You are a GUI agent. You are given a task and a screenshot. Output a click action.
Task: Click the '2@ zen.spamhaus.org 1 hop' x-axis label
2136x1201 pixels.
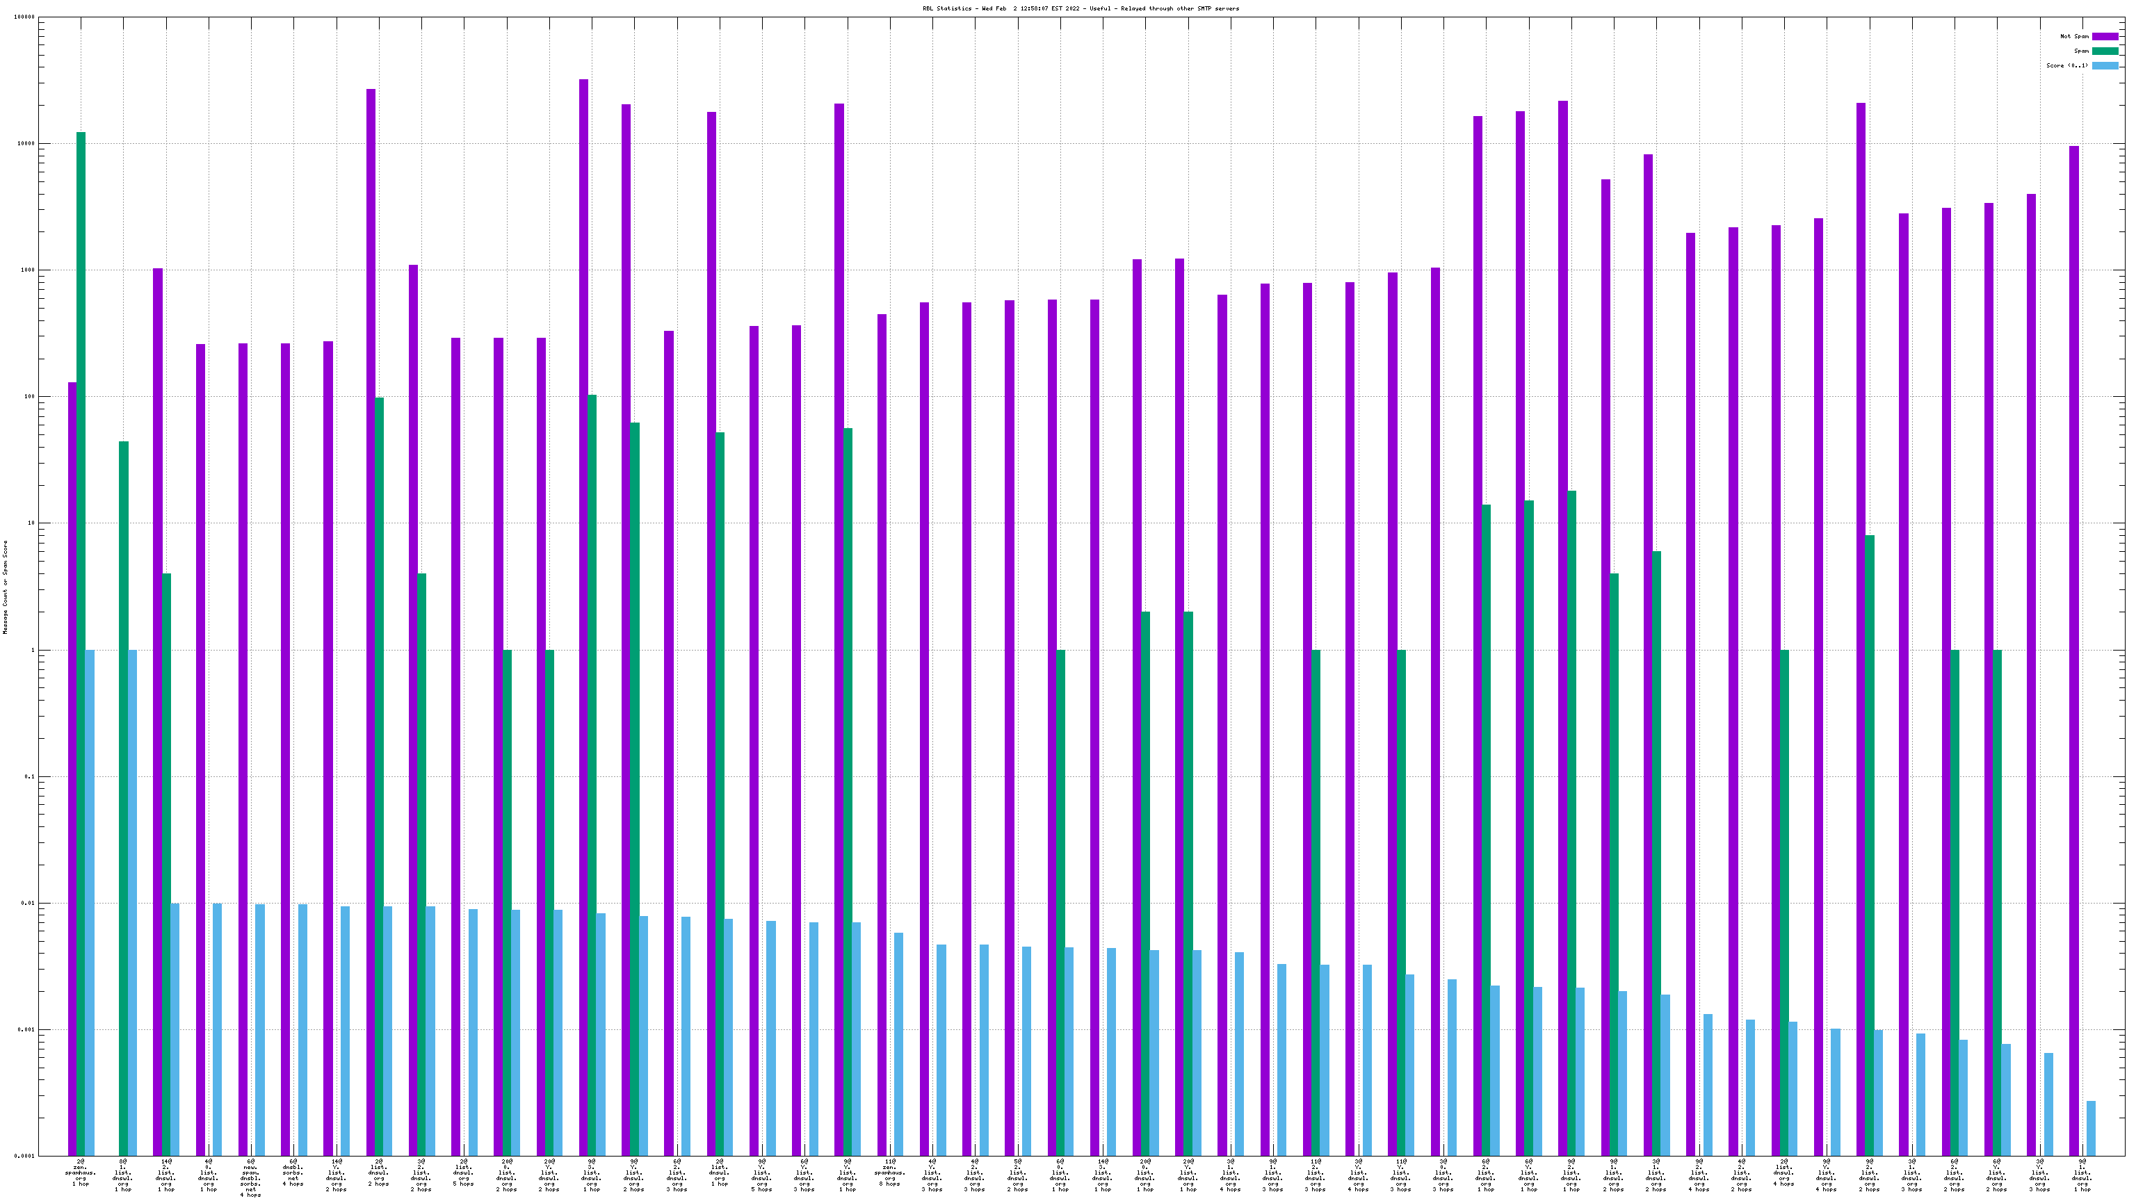[x=81, y=1173]
